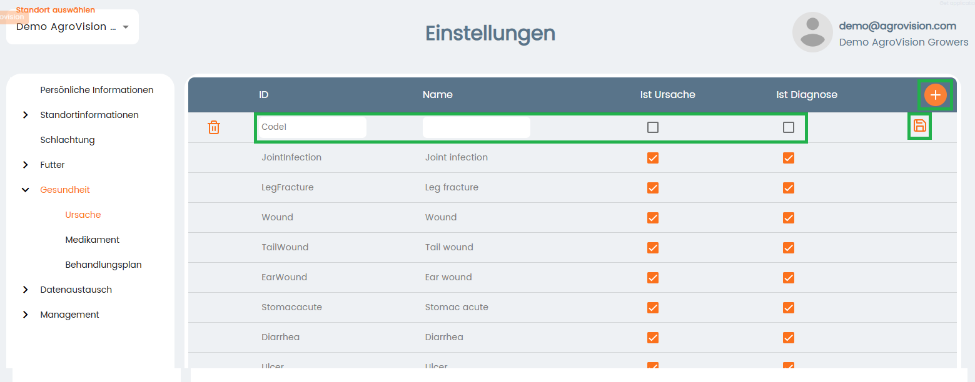Viewport: 975px width, 382px height.
Task: Toggle Ist Ursache for Leg fracture
Action: [653, 188]
